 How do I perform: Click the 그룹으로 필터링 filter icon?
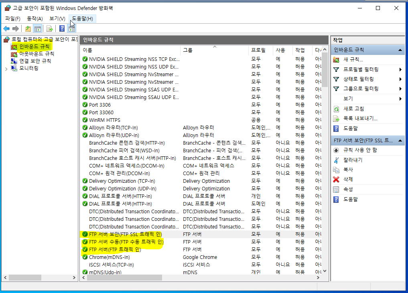pyautogui.click(x=336, y=89)
